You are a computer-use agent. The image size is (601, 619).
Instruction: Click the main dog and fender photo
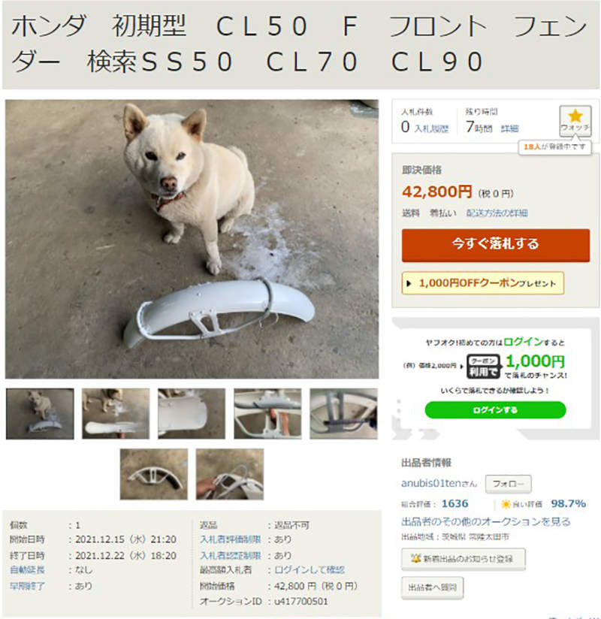[192, 239]
